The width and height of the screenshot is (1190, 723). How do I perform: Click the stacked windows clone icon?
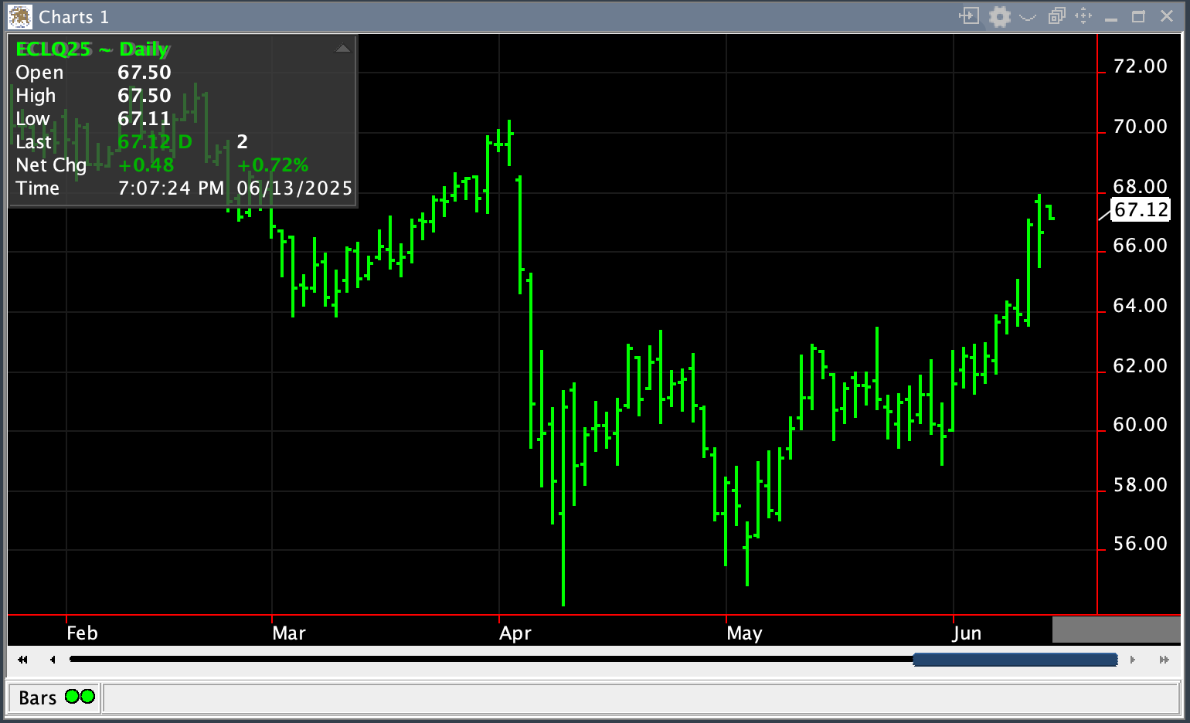click(1056, 15)
